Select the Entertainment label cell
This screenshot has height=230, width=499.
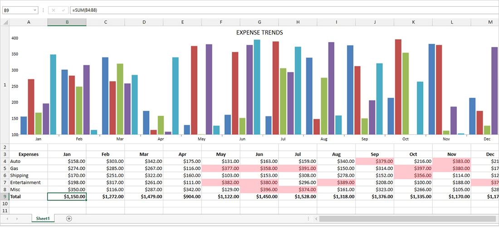(x=28, y=182)
